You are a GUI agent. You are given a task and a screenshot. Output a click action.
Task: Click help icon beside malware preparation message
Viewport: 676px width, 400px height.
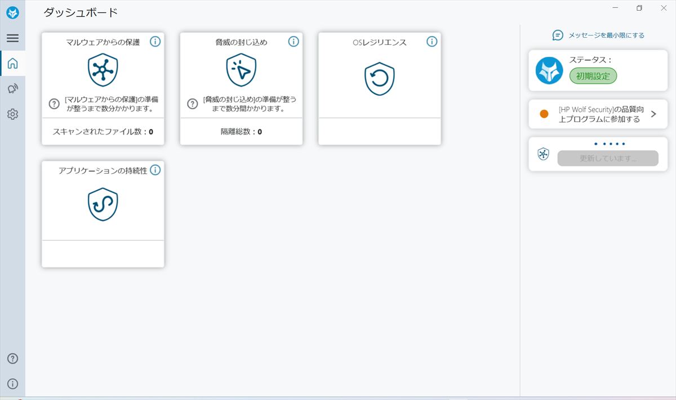click(x=54, y=104)
